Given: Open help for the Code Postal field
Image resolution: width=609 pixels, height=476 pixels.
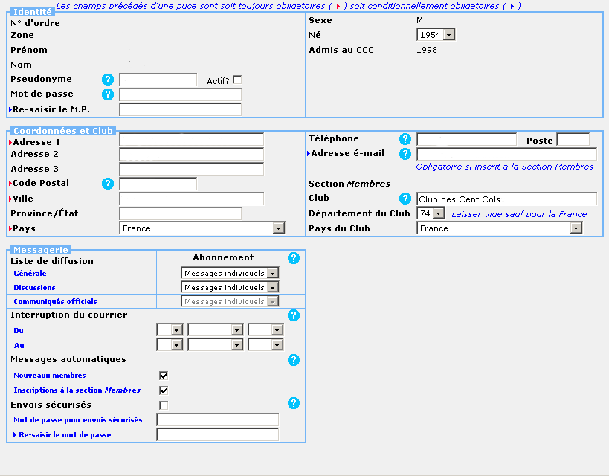Looking at the screenshot, I should tap(108, 184).
